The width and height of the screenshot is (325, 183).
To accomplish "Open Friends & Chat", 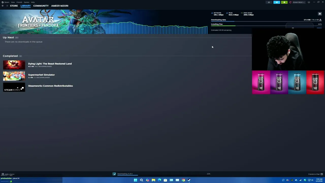I will (x=314, y=174).
